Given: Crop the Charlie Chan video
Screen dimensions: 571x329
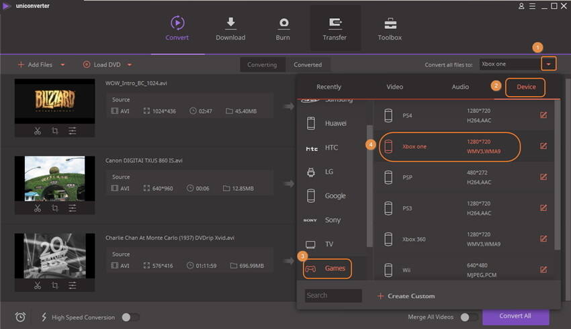Looking at the screenshot, I should [x=55, y=285].
